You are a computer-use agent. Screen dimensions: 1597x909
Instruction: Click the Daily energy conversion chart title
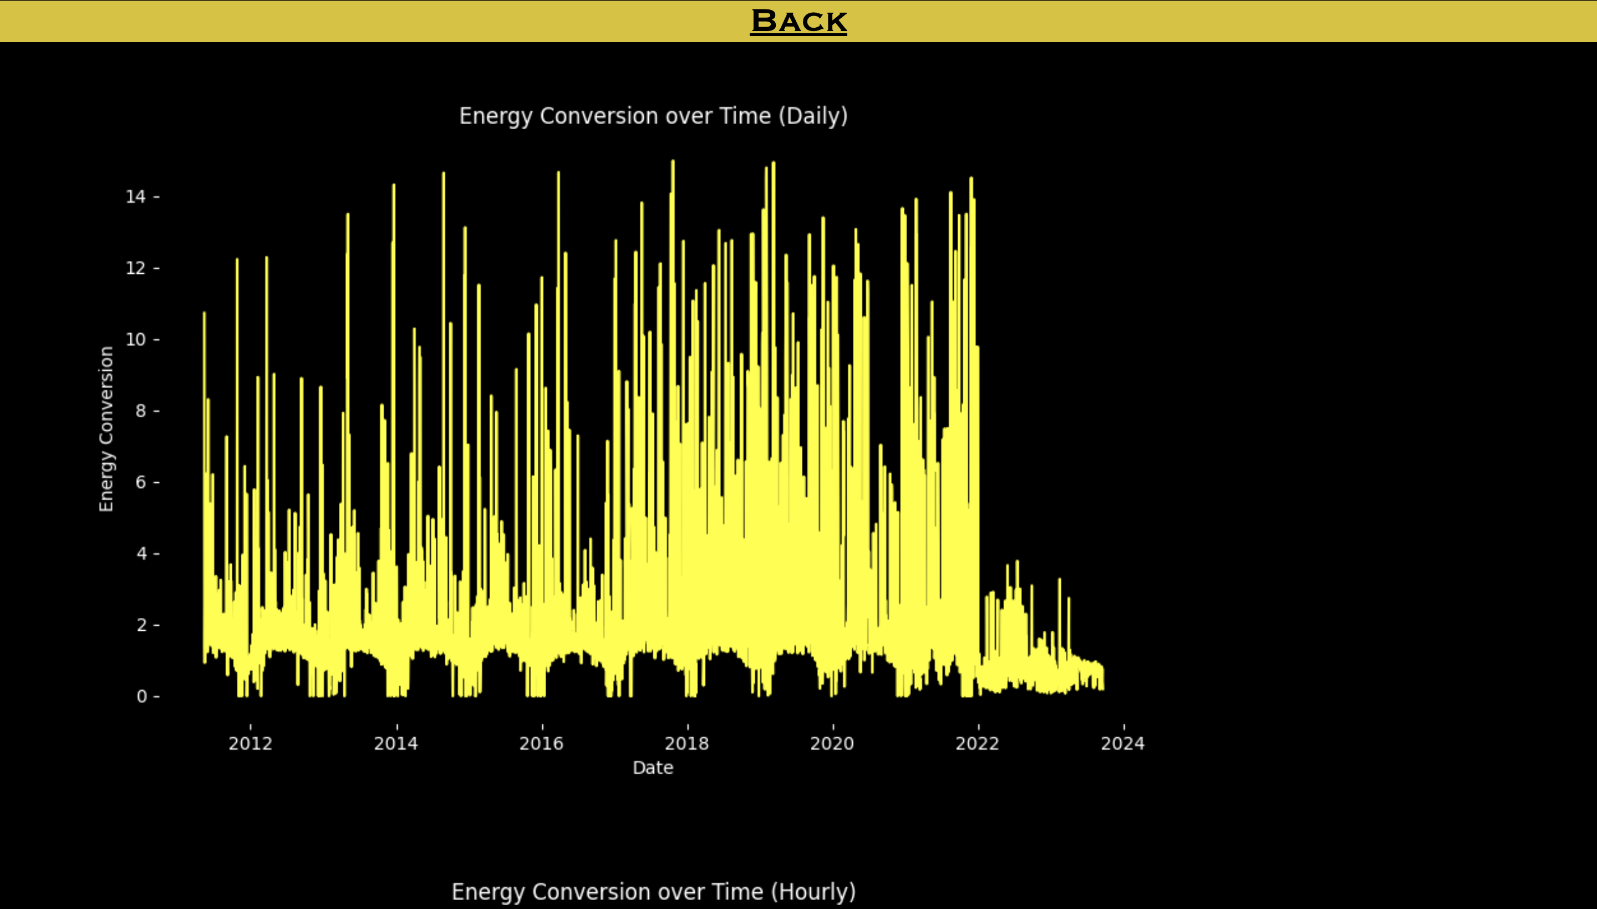(x=653, y=116)
